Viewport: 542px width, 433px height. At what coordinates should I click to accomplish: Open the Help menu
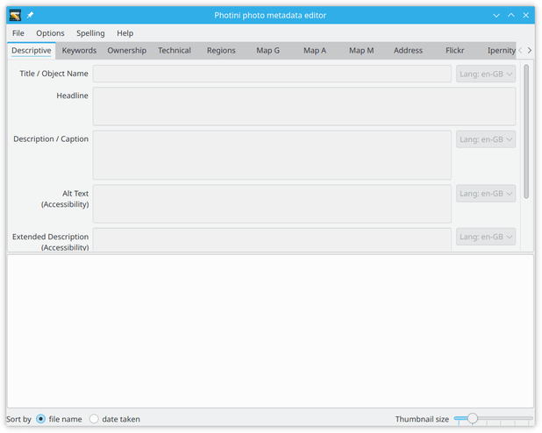coord(125,33)
